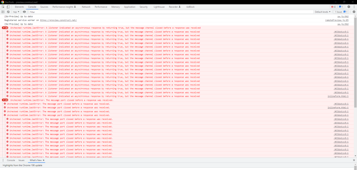Click 'Registered service worker on' log text
Image resolution: width=357 pixels, height=170 pixels.
pyautogui.click(x=21, y=20)
